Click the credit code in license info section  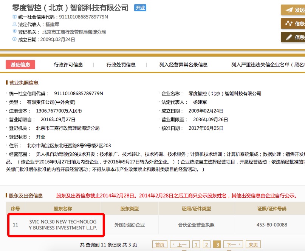click(x=79, y=94)
